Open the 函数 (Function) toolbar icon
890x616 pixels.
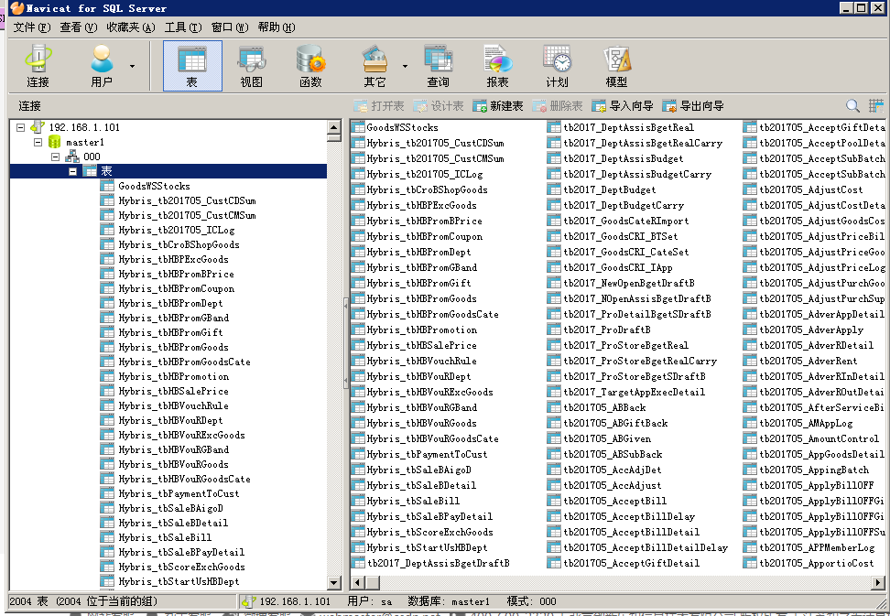(310, 66)
